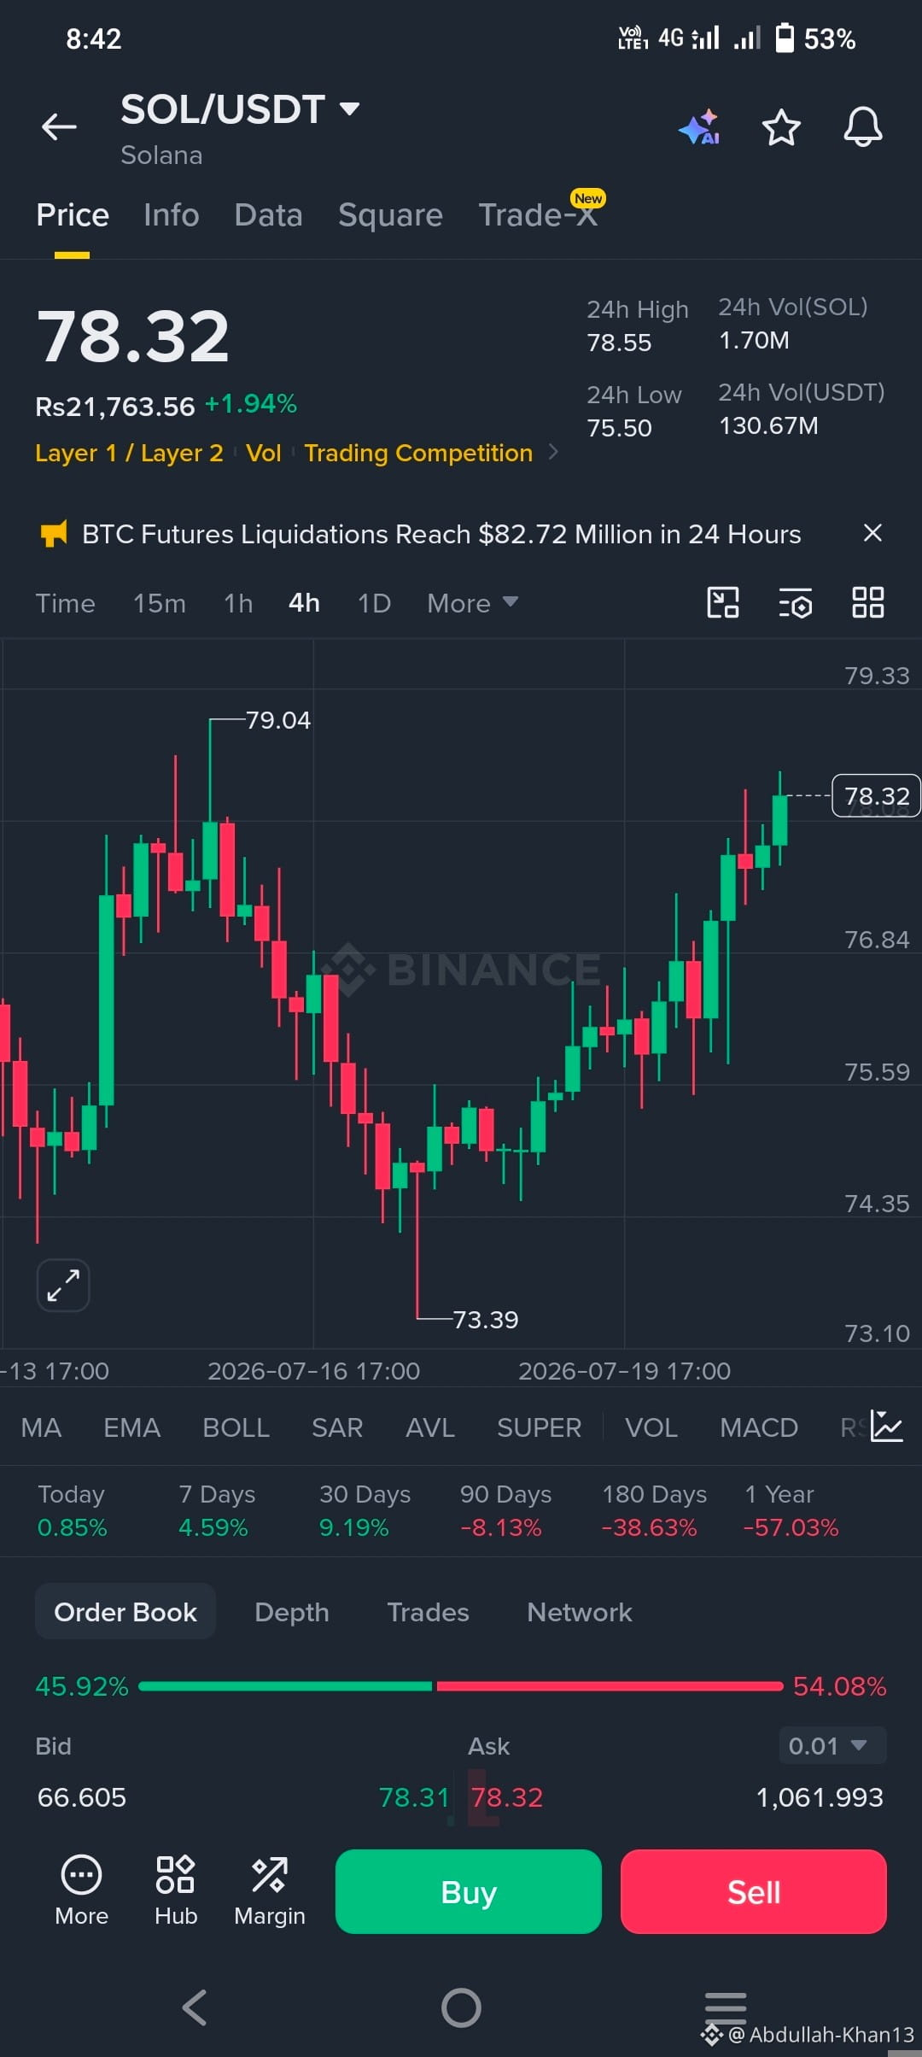This screenshot has width=922, height=2057.
Task: Toggle the BOLL indicator
Action: coord(236,1427)
